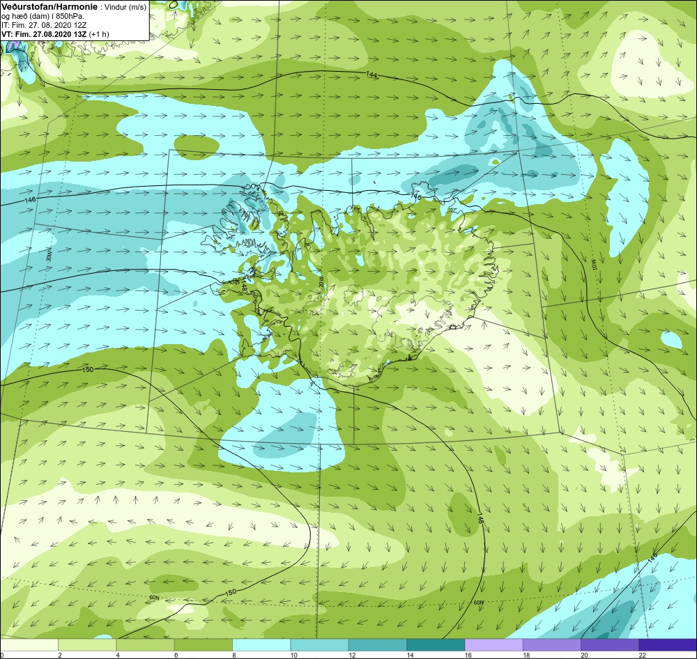Click the 2–4 m/s light green legend color
697x659 pixels.
click(87, 644)
